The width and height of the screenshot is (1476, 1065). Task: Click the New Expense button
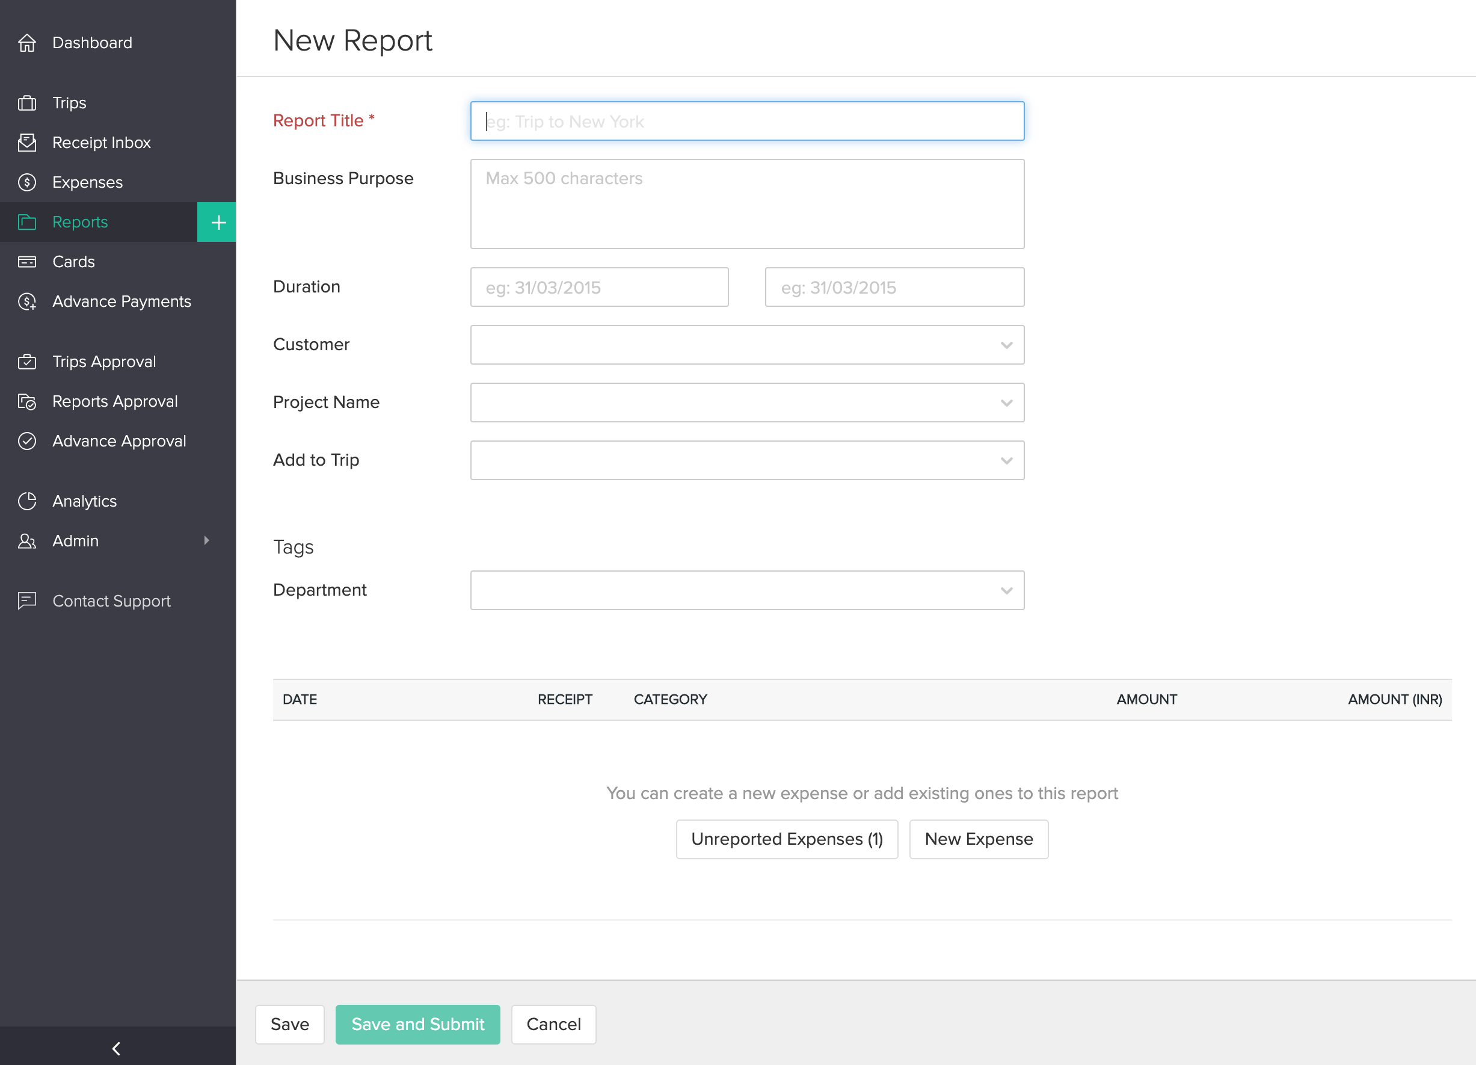(978, 839)
